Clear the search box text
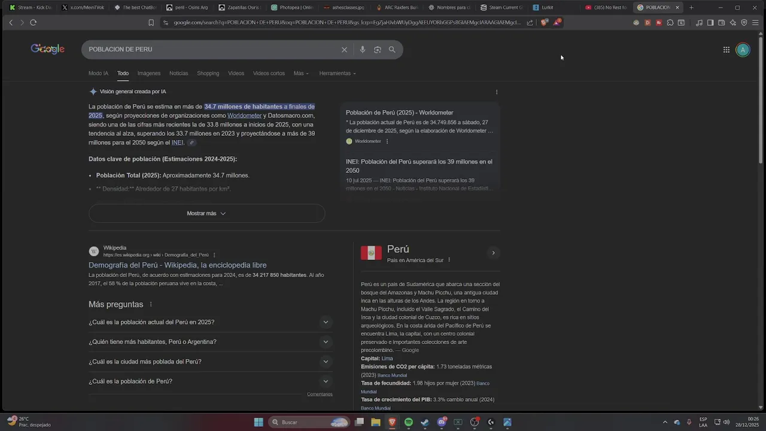Screen dimensions: 766x431 344,50
